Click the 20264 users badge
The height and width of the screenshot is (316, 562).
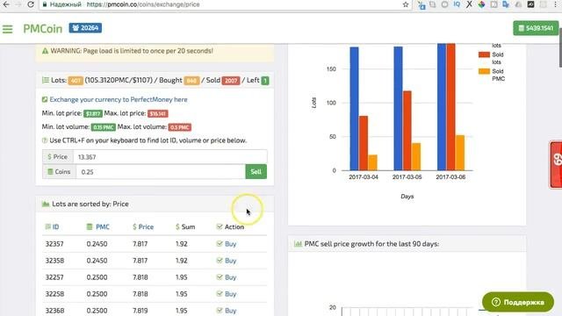point(85,28)
